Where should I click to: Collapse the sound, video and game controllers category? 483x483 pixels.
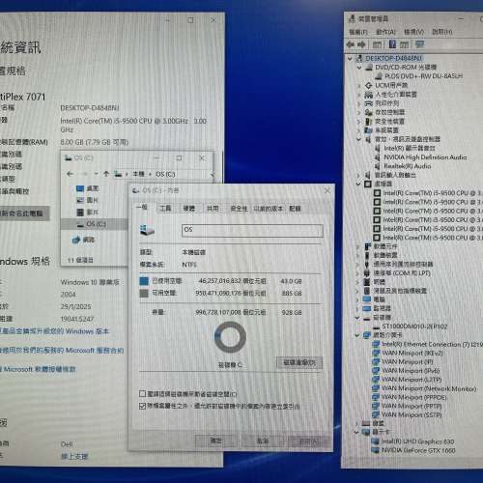(x=359, y=139)
